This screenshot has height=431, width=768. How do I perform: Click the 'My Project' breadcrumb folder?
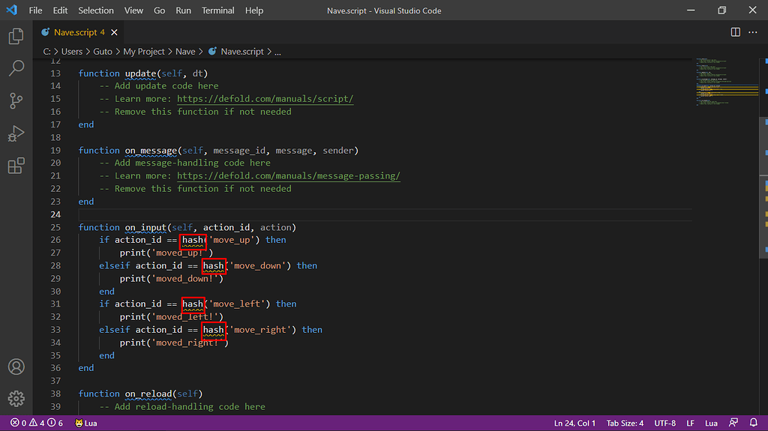(x=143, y=52)
